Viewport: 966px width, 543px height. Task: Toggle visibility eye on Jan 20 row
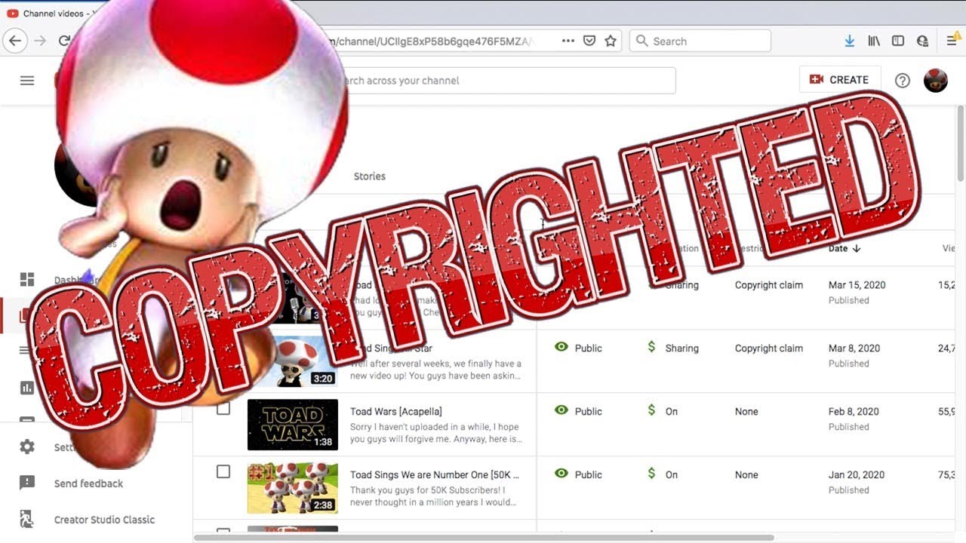point(561,474)
